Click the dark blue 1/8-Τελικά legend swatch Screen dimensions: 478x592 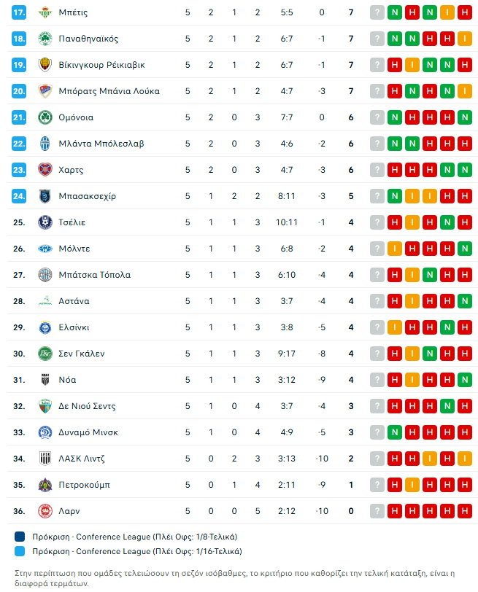click(20, 537)
